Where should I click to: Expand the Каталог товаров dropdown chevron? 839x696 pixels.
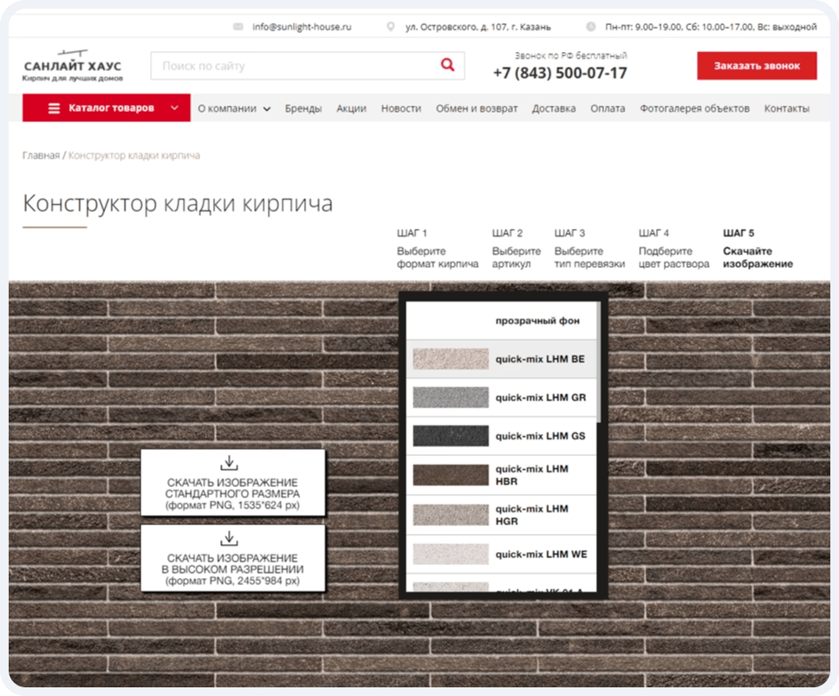(174, 107)
